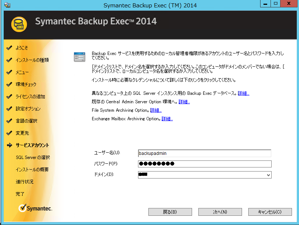
Task: Select the 環境チェック step
Action: coord(26,84)
